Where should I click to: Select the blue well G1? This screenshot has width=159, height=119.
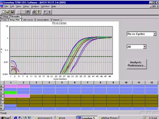point(10,105)
